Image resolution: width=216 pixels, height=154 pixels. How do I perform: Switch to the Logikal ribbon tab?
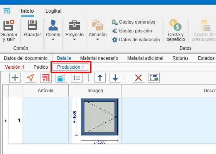pyautogui.click(x=54, y=11)
